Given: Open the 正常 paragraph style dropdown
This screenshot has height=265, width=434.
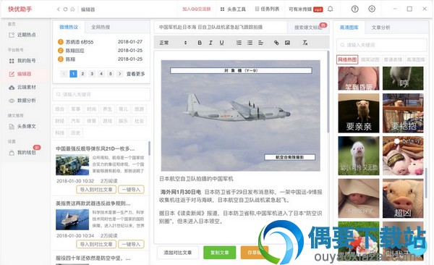Looking at the screenshot, I should 173,43.
